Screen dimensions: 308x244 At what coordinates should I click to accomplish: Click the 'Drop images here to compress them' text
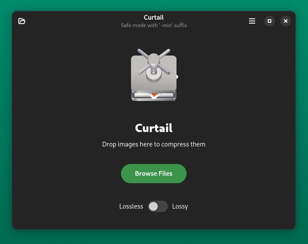point(154,144)
